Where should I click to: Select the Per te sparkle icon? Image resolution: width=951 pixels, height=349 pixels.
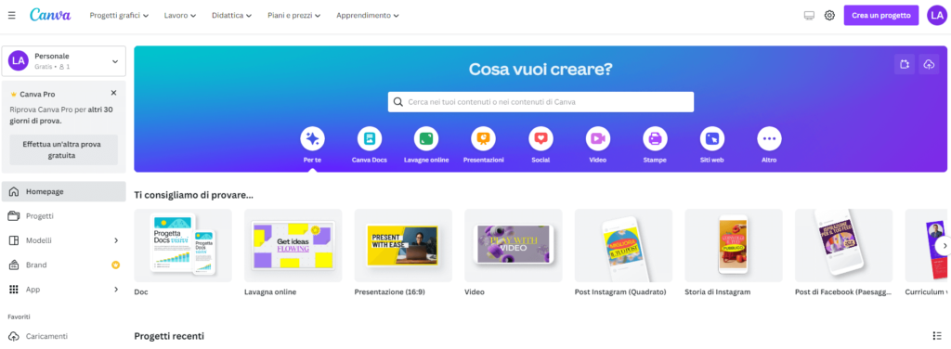pyautogui.click(x=312, y=138)
